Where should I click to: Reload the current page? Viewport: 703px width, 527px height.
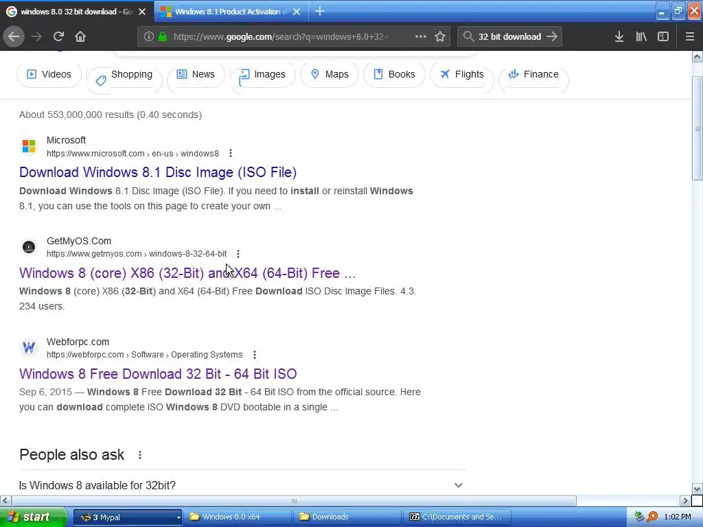(58, 36)
